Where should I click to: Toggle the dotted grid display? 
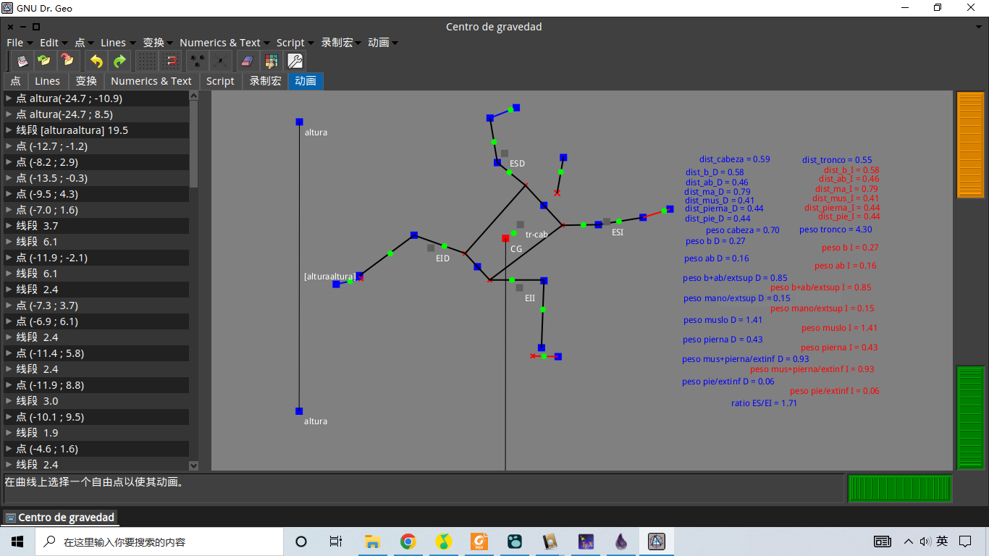coord(147,62)
